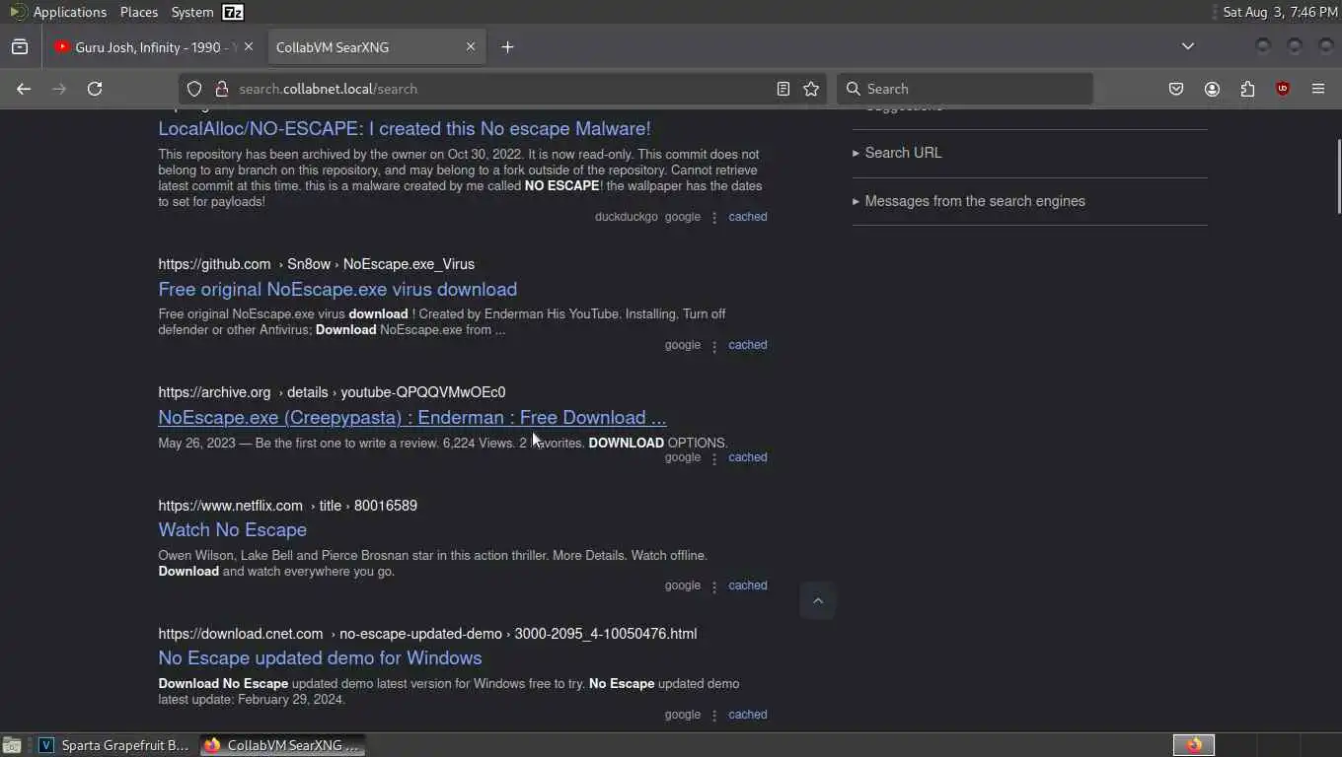Open the System menu
Viewport: 1342px width, 757px height.
[192, 12]
